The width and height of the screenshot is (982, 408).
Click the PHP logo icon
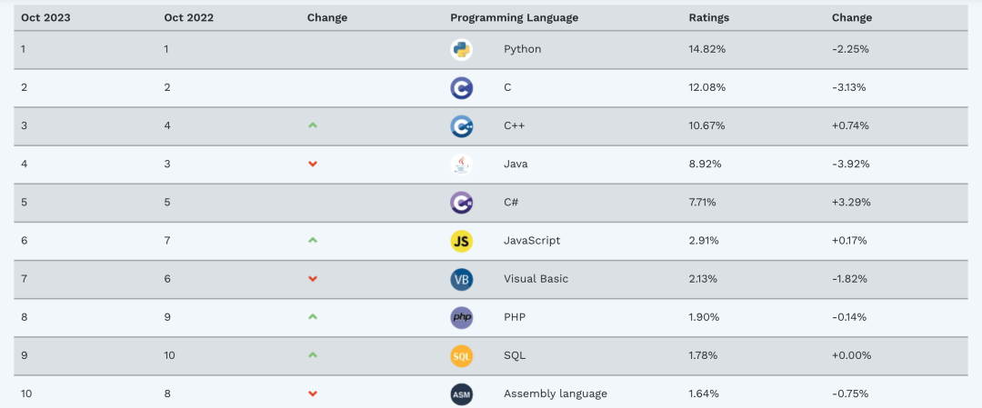pyautogui.click(x=461, y=317)
